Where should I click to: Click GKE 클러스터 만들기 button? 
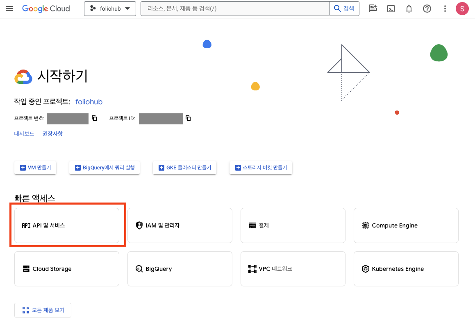(185, 168)
